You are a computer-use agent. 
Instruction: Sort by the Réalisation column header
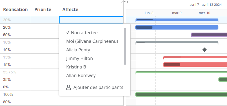point(15,9)
